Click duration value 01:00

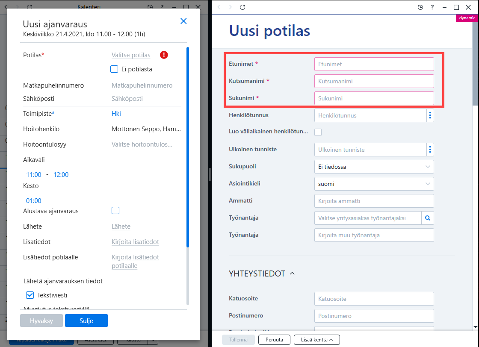[34, 200]
